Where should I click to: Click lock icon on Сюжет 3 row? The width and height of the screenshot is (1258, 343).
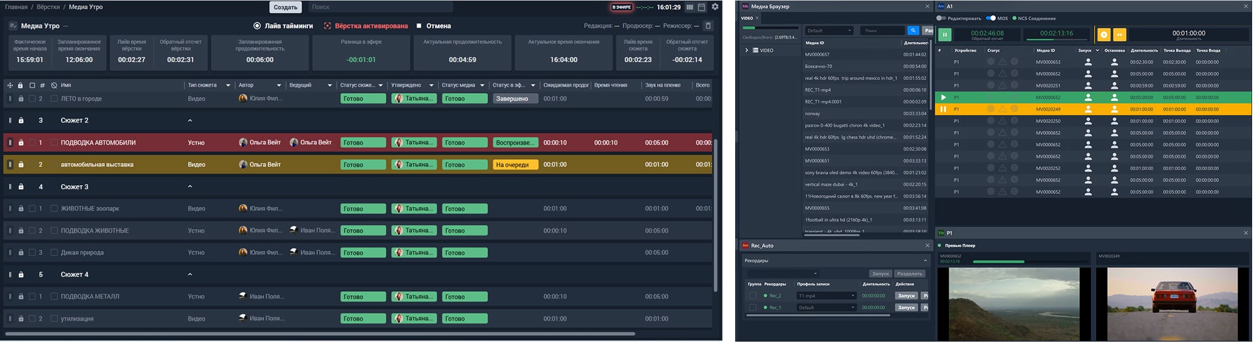[x=21, y=187]
